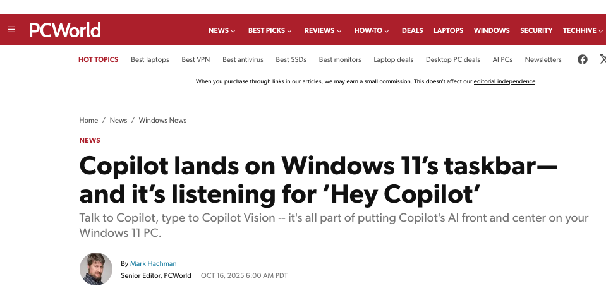Click Mark Hachman's author avatar

tap(96, 269)
